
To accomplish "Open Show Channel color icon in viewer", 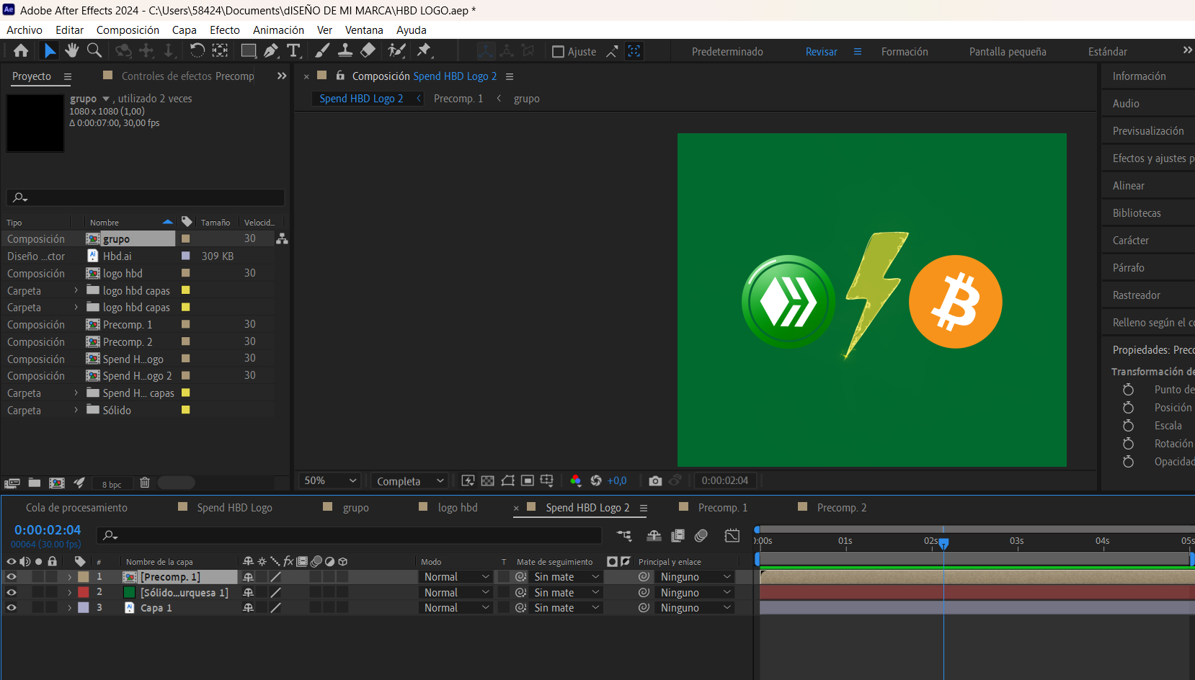I will [575, 480].
